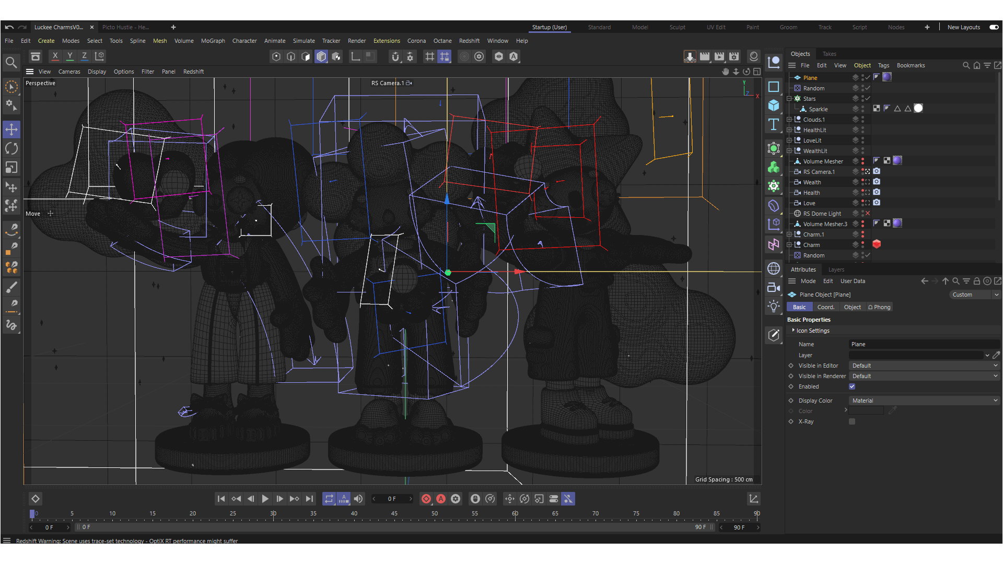Image resolution: width=1003 pixels, height=564 pixels.
Task: Expand the Icon Settings section
Action: 794,331
